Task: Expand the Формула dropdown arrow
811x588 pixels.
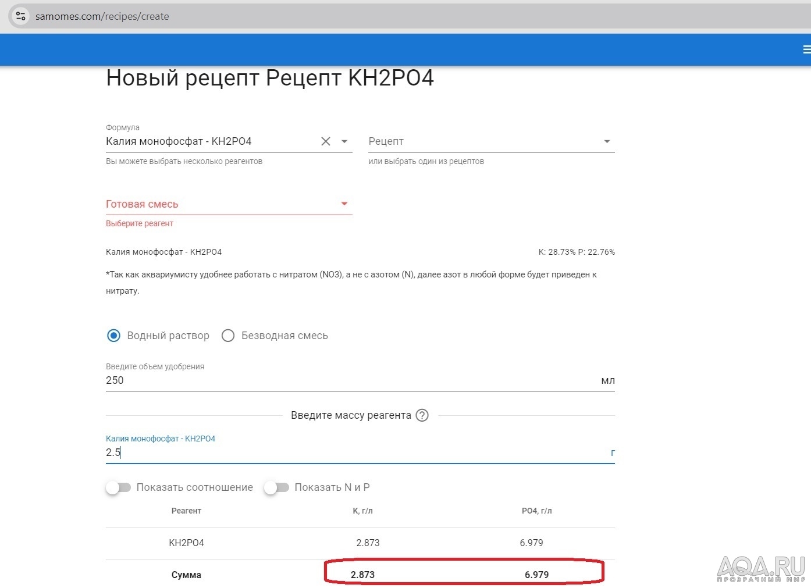Action: point(344,141)
